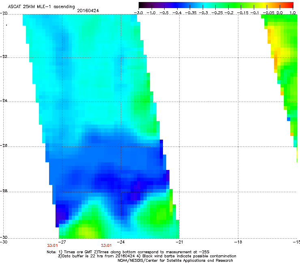Viewport: 300px width, 263px height.
Task: Click the -0.2 color scale label
Action: 229,13
